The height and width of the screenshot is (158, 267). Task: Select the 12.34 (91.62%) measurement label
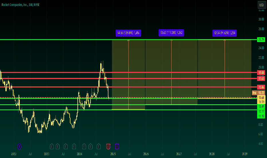coord(225,33)
